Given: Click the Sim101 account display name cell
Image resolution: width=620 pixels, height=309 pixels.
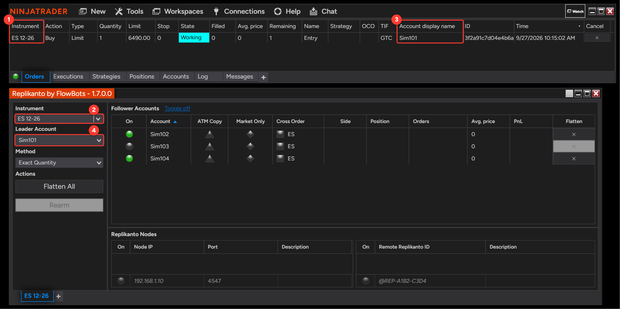Looking at the screenshot, I should coord(430,38).
